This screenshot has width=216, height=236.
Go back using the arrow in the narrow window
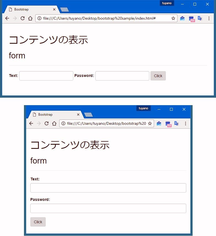pos(31,123)
